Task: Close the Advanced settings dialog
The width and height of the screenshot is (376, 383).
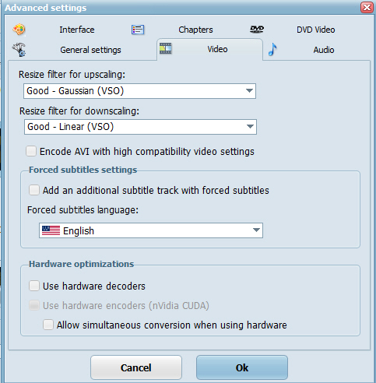Action: 367,8
